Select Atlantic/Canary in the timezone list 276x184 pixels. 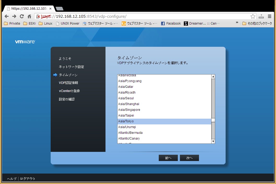165,139
